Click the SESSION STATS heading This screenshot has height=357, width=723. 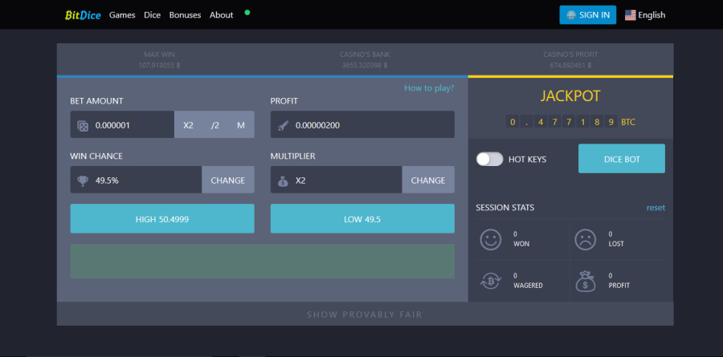[x=505, y=207]
